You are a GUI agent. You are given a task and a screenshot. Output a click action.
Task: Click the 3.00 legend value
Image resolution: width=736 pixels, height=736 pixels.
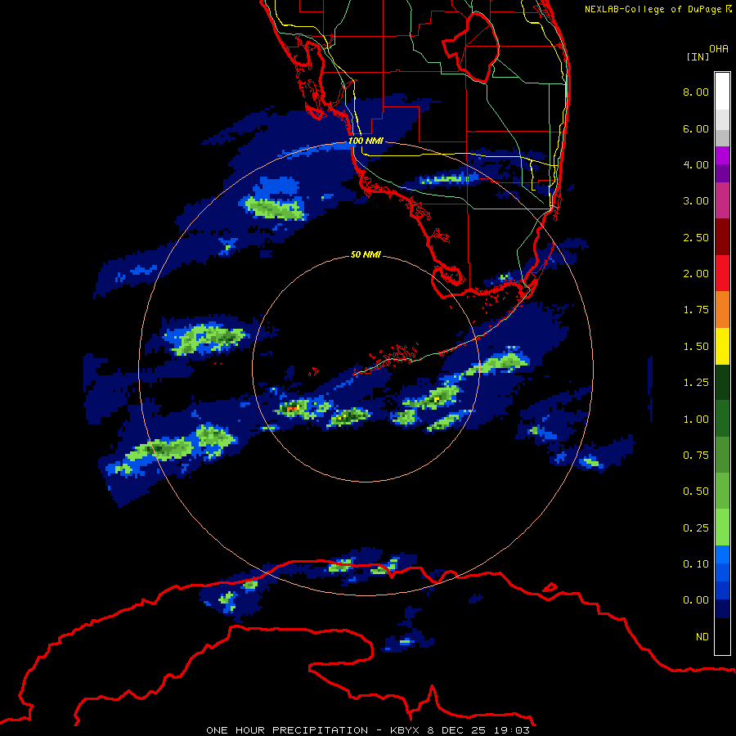point(696,201)
